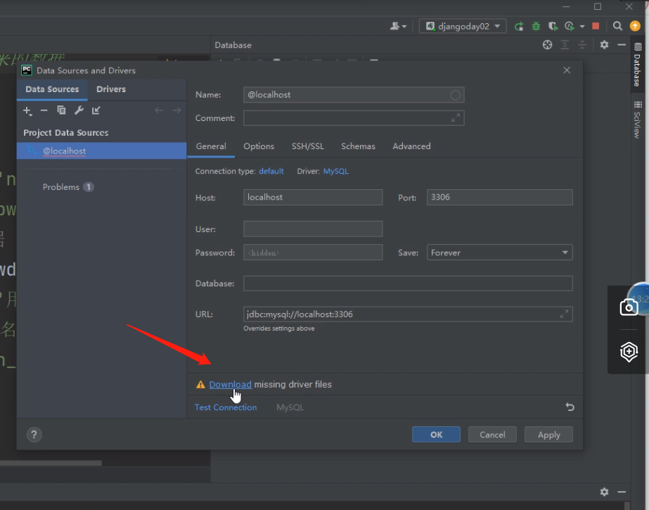Open Search Everywhere magnifier icon
This screenshot has height=510, width=649.
(617, 27)
